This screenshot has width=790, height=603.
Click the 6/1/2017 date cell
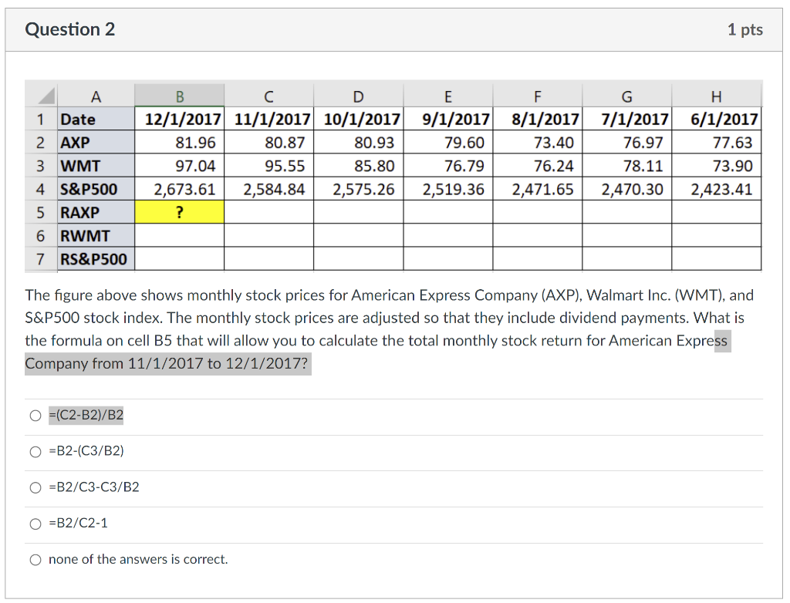click(x=716, y=119)
